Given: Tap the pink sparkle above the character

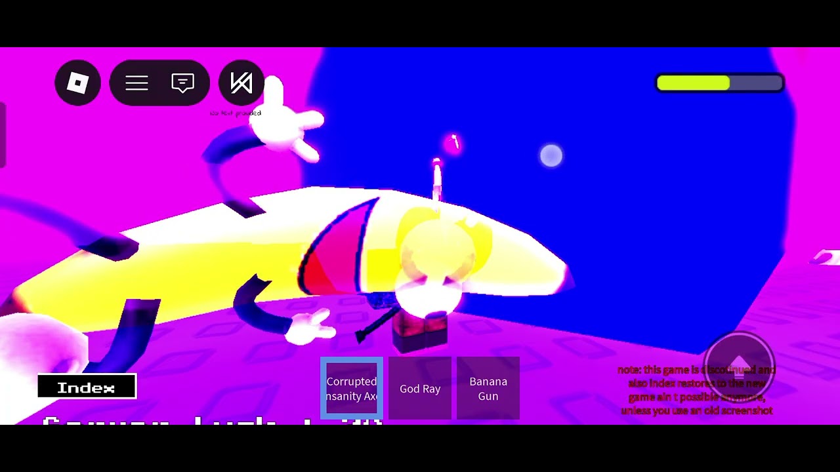Looking at the screenshot, I should [x=453, y=143].
